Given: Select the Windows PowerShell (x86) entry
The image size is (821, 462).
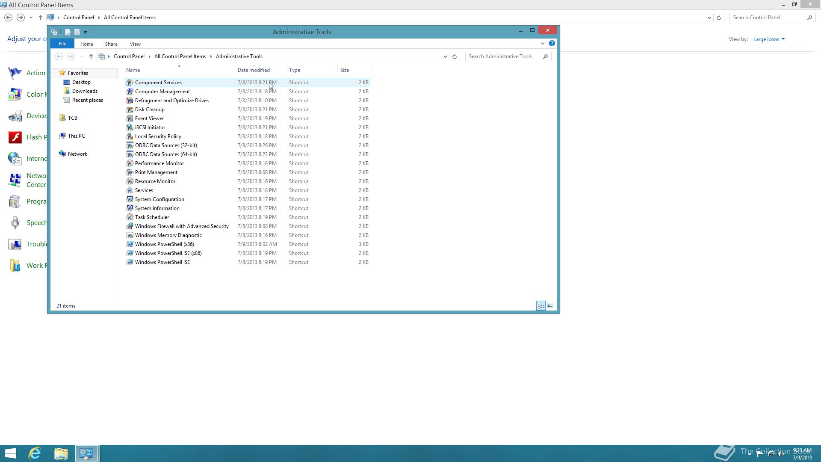Looking at the screenshot, I should [x=247, y=244].
